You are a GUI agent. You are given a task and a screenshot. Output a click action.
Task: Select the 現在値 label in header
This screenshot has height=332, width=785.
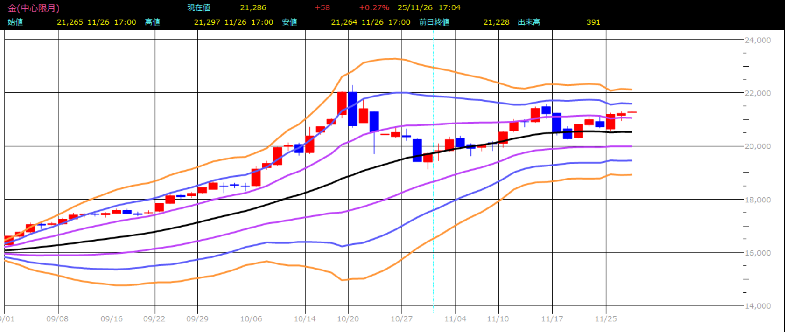point(198,8)
